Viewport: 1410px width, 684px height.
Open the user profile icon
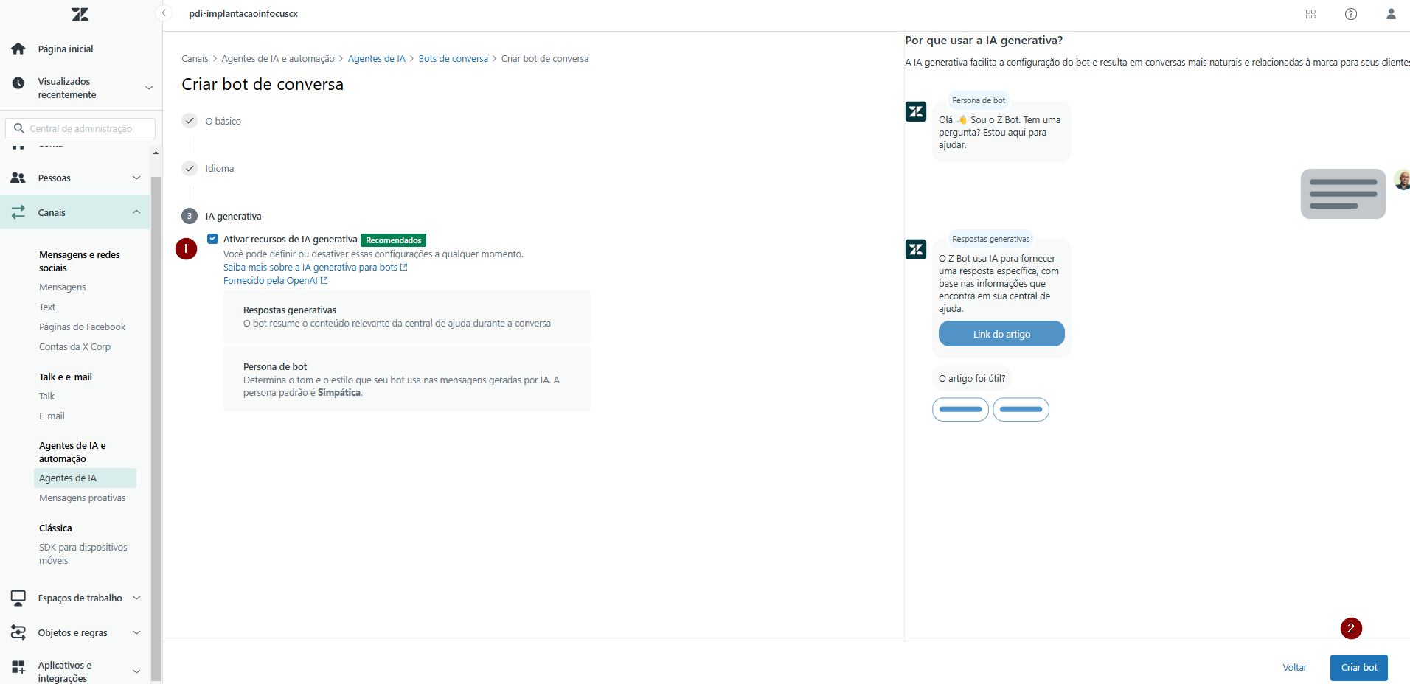point(1391,14)
